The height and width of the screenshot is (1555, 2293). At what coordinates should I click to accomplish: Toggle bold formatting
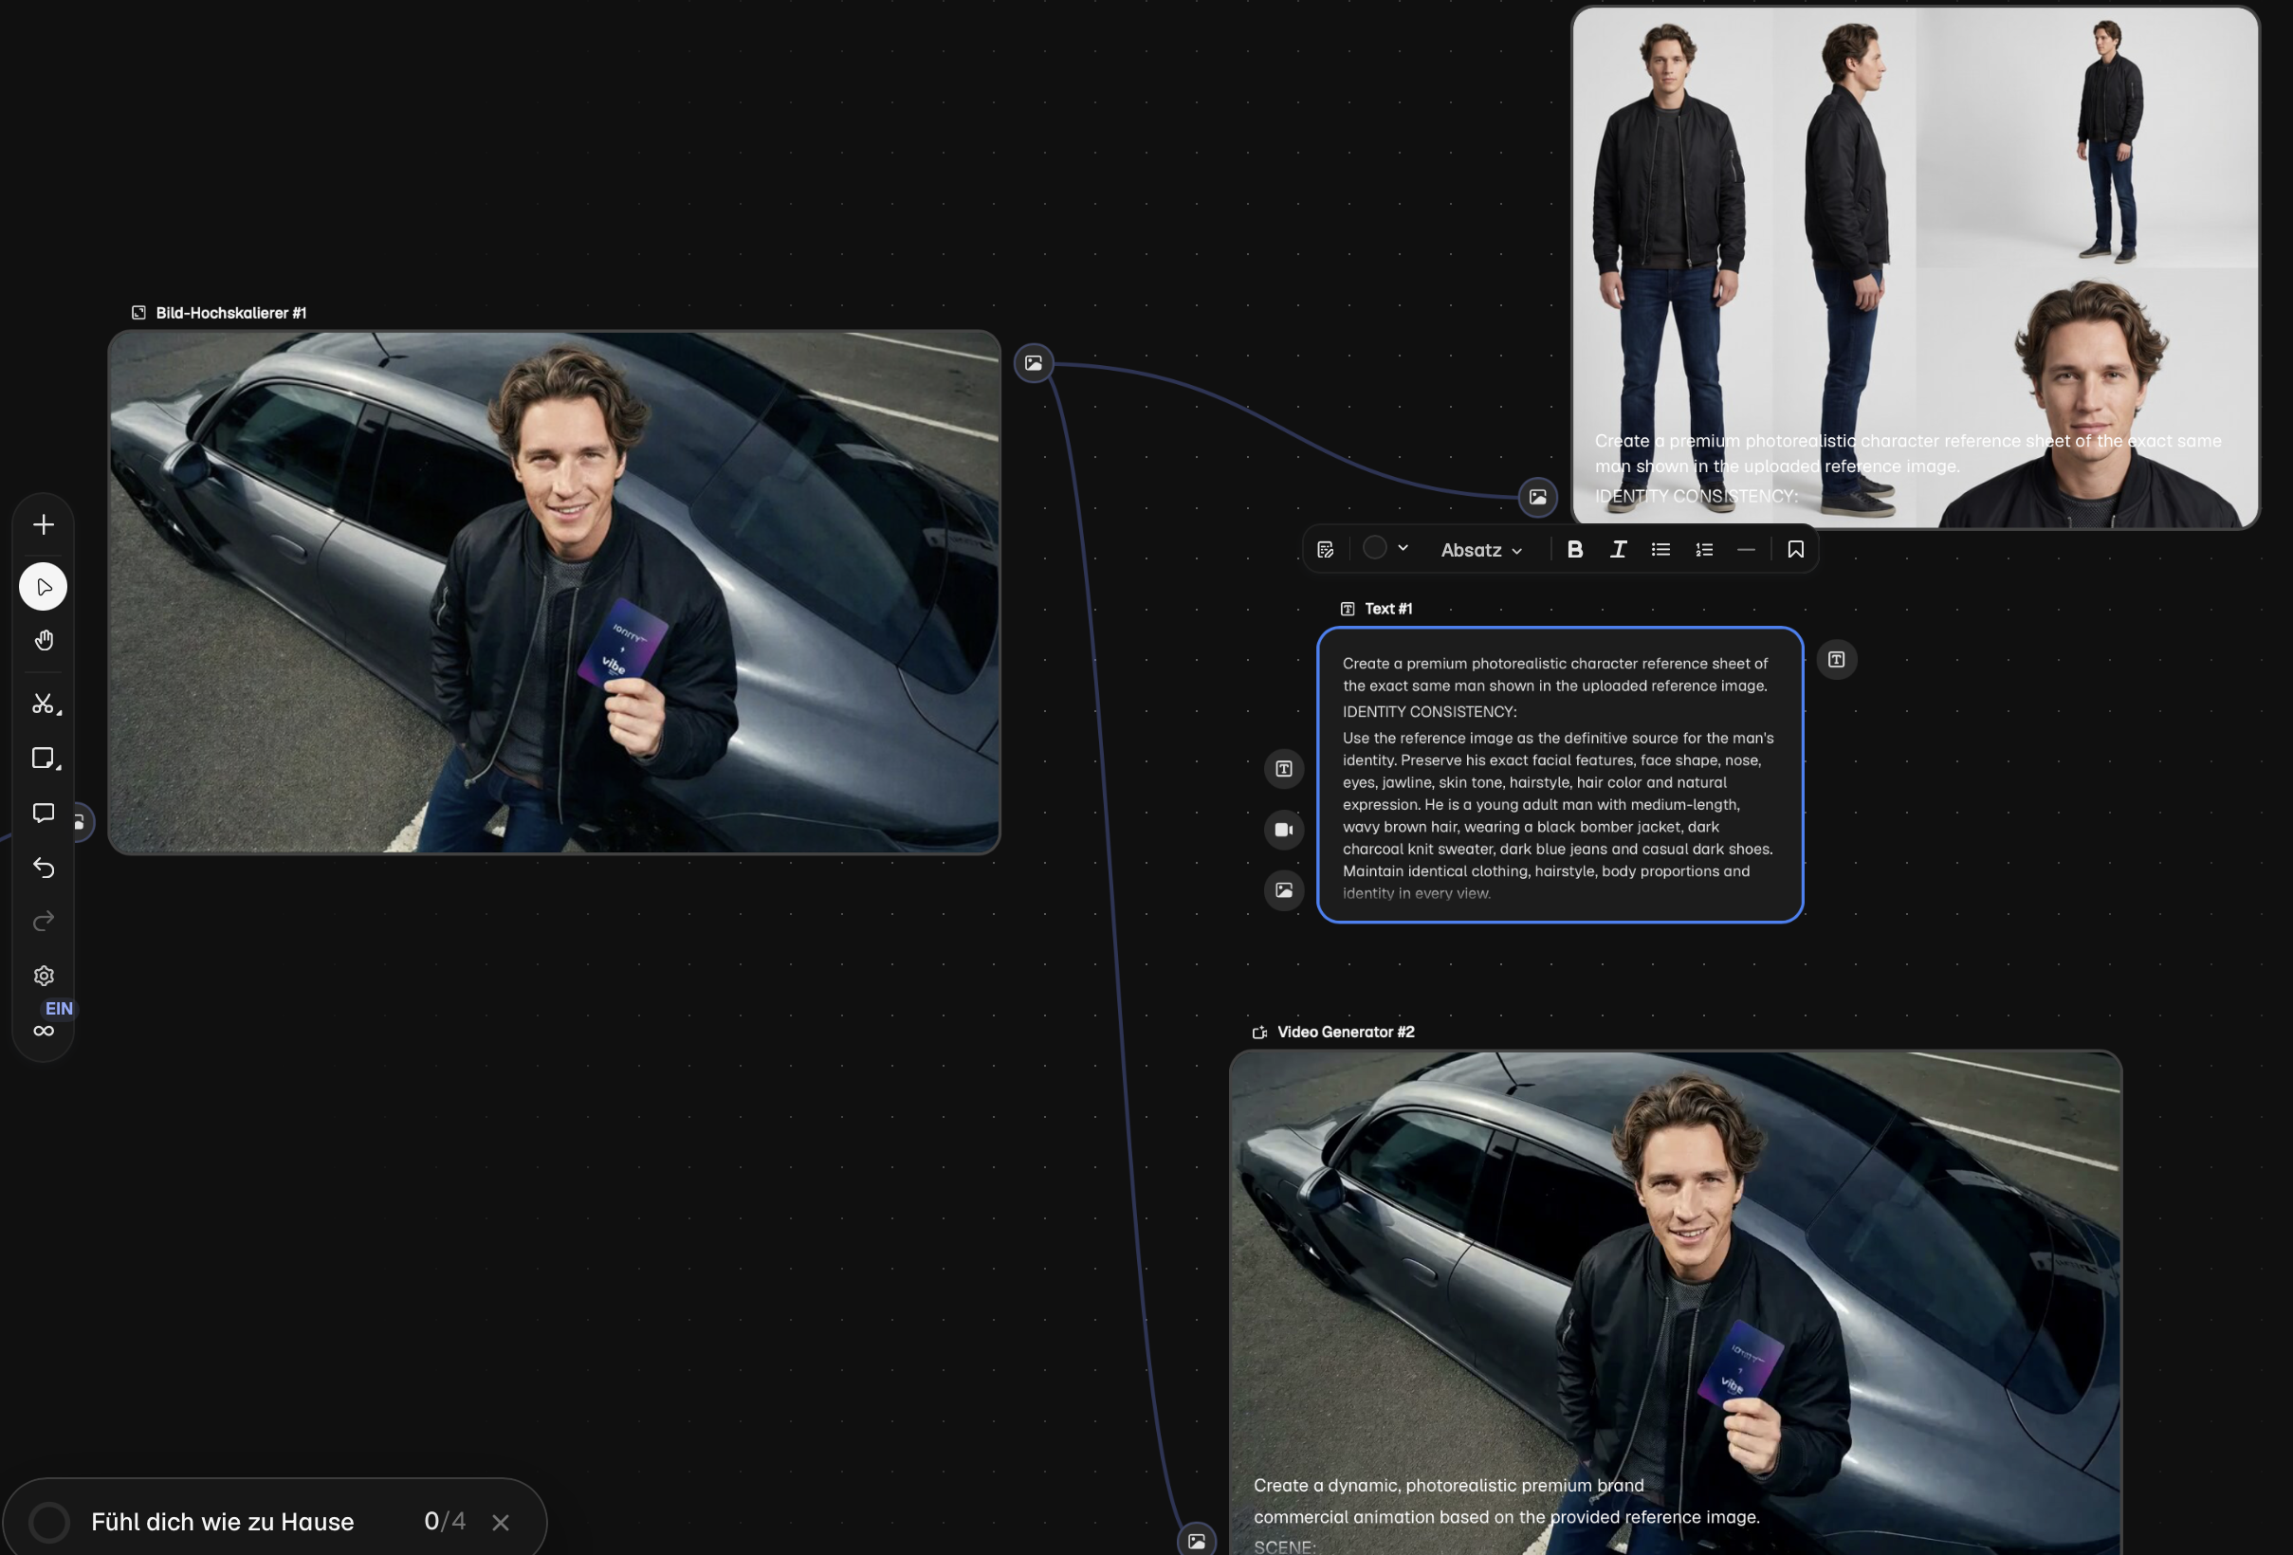(x=1575, y=551)
